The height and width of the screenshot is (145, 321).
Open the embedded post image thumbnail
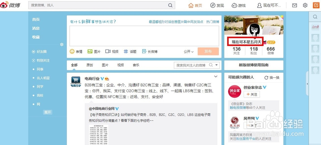tap(99, 135)
